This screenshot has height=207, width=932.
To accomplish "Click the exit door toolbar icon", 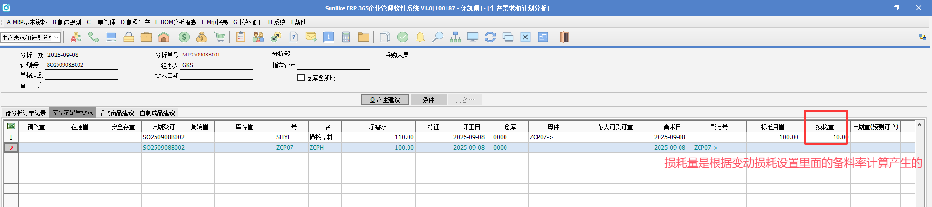I will (x=564, y=37).
